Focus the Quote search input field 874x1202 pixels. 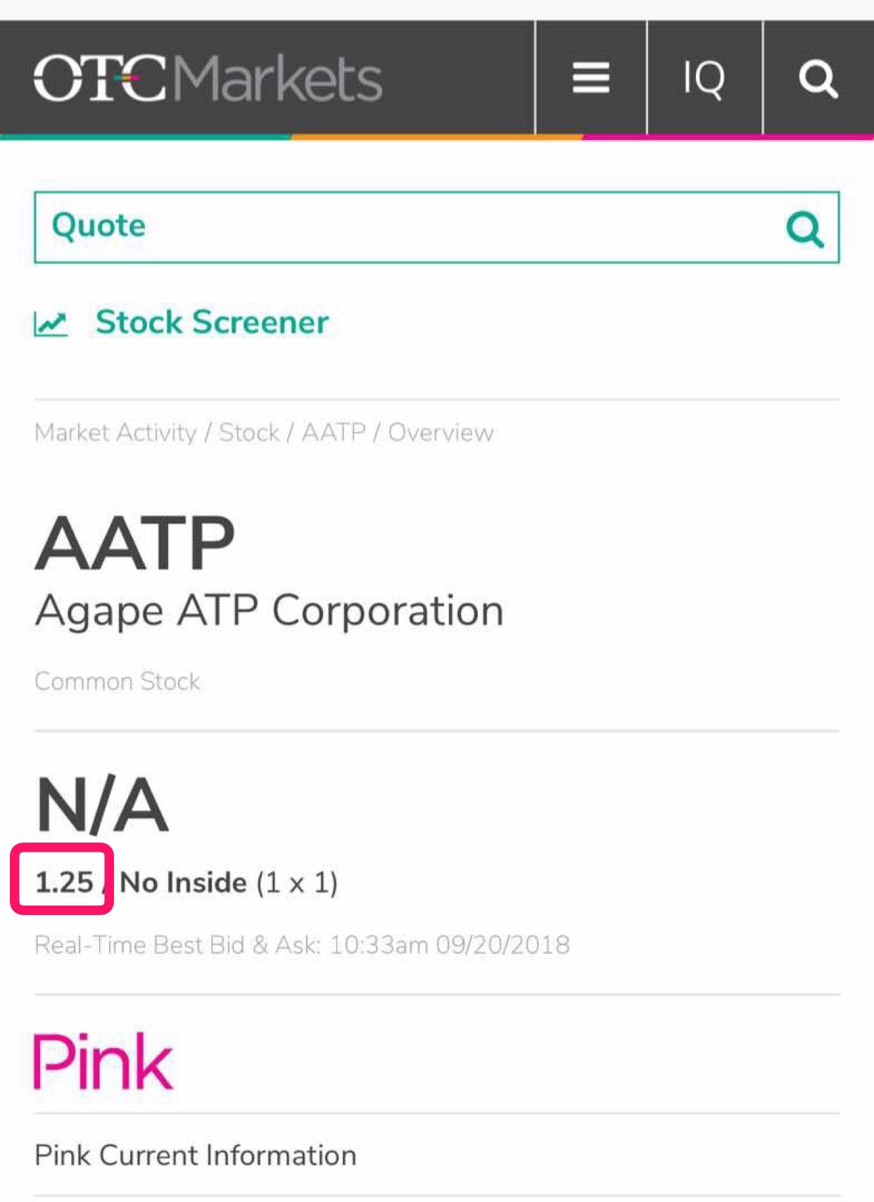(436, 227)
